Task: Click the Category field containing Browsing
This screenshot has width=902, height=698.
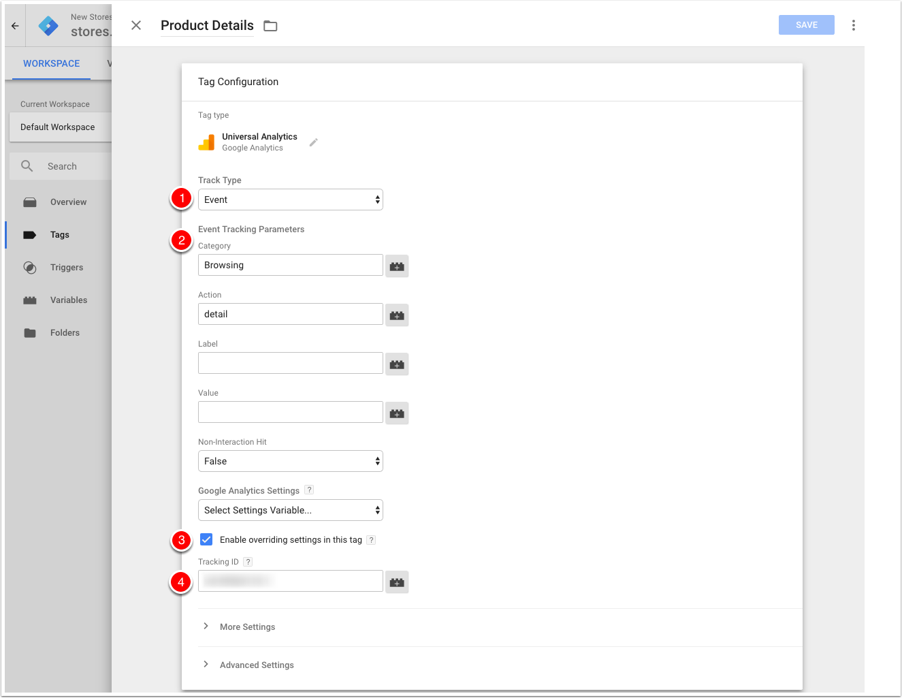Action: (291, 265)
